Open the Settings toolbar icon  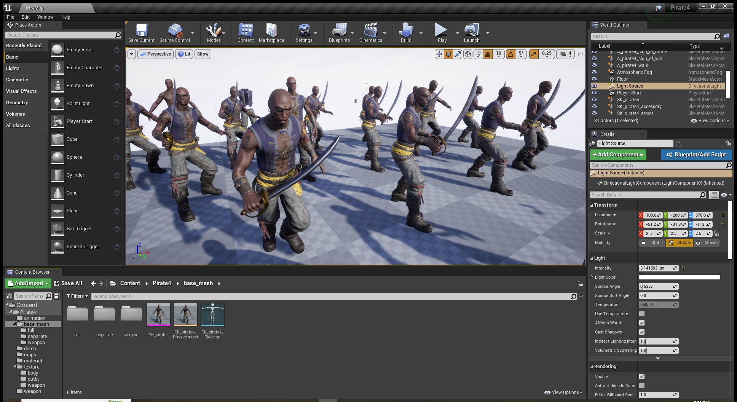pyautogui.click(x=304, y=33)
